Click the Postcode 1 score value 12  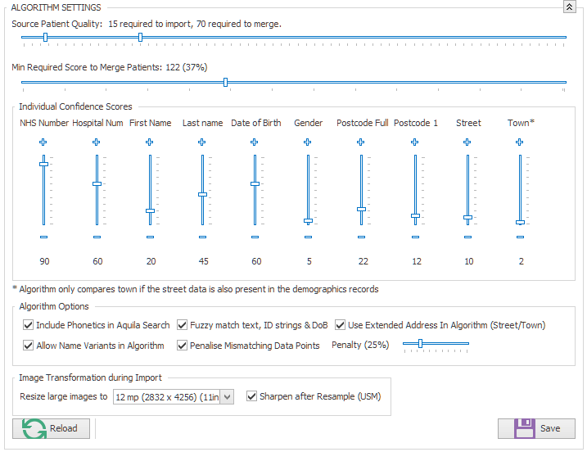(417, 261)
